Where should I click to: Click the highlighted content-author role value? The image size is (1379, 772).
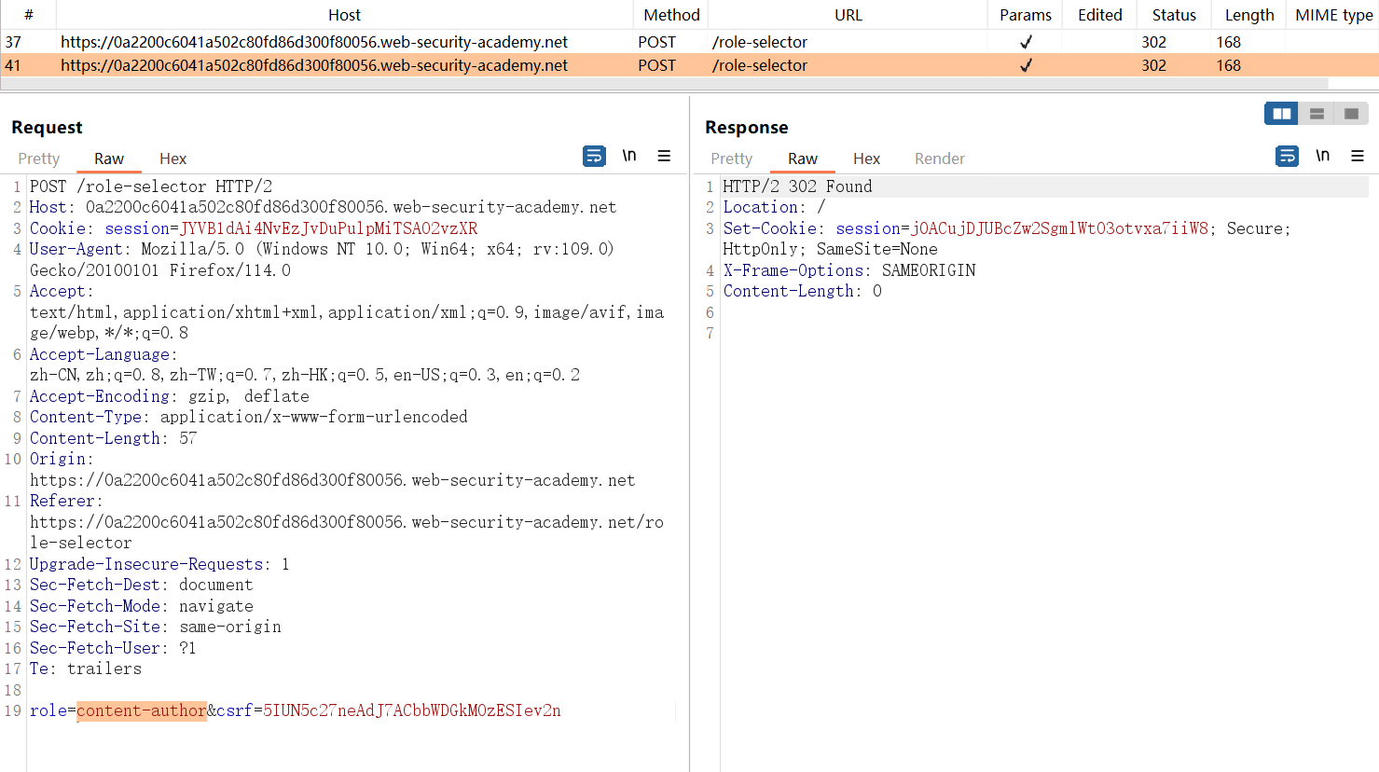(142, 710)
